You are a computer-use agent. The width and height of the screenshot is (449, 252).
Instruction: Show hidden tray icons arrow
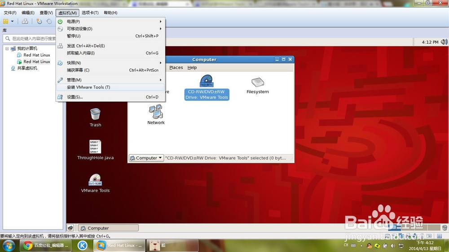[x=361, y=246]
